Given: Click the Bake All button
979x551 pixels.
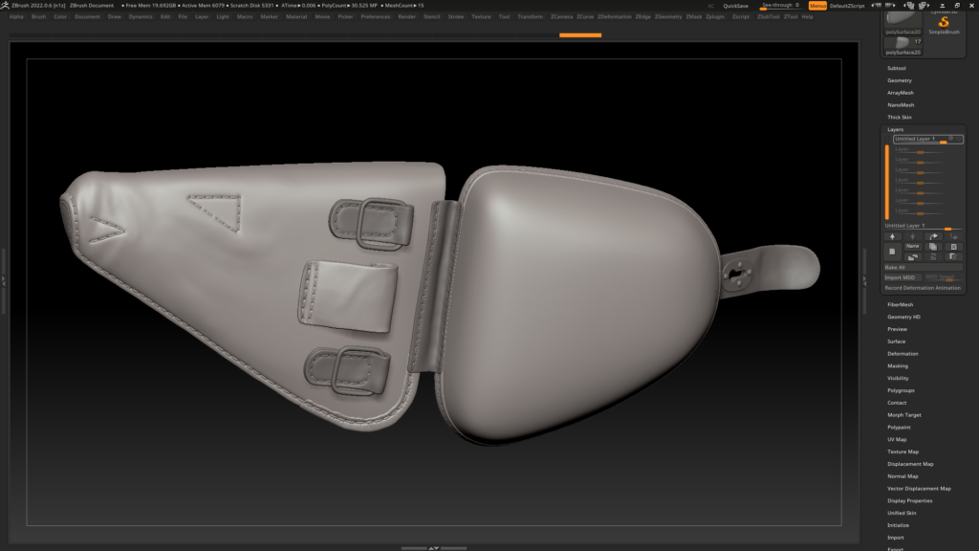Looking at the screenshot, I should pyautogui.click(x=923, y=268).
